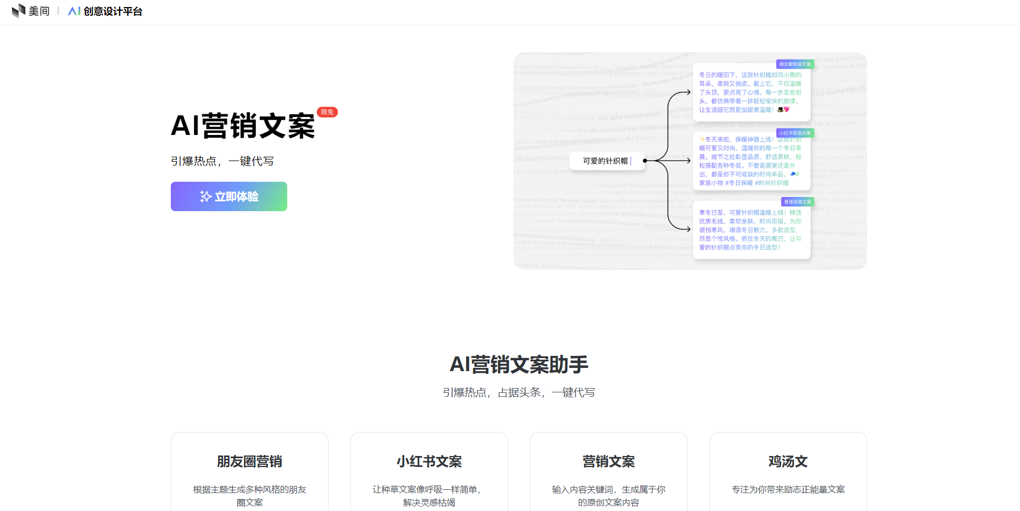Select the copy card starting 冬日的暖阳下
This screenshot has width=1020, height=511.
point(751,93)
